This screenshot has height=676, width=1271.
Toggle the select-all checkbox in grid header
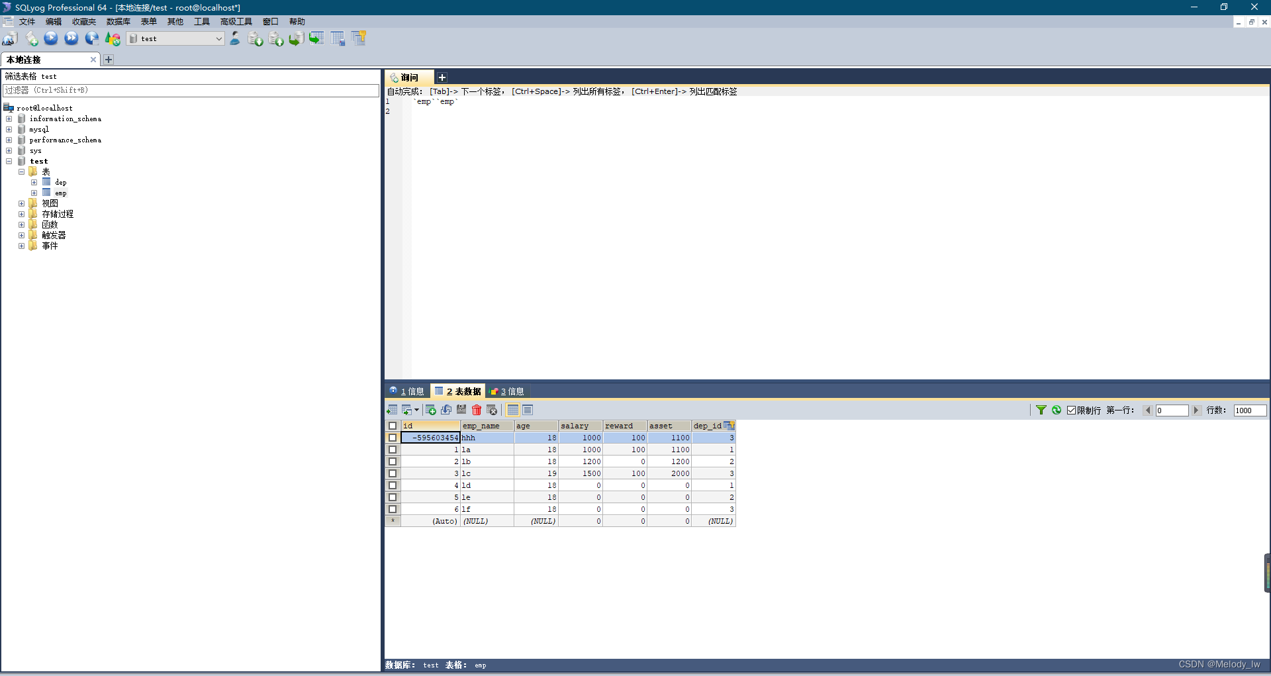pyautogui.click(x=393, y=426)
